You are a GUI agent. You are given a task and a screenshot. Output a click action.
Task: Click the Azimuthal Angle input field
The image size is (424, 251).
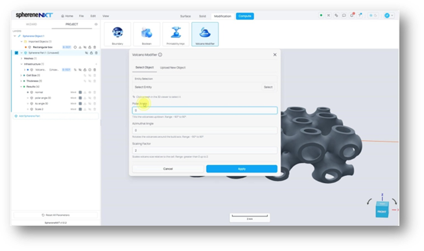tap(205, 131)
